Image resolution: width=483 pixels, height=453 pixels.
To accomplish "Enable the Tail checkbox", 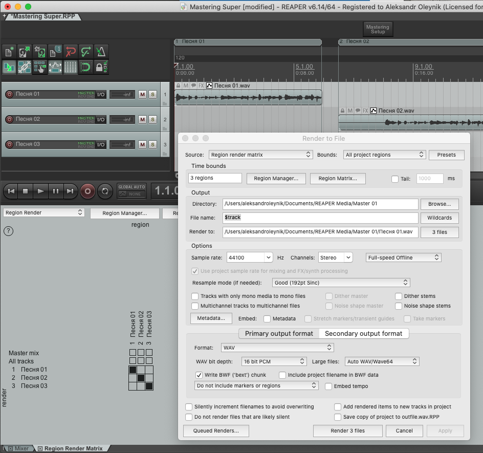I will click(x=395, y=179).
